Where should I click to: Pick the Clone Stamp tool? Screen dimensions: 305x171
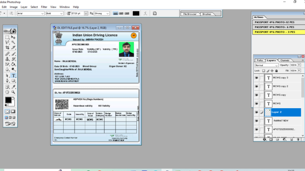(x=7, y=59)
